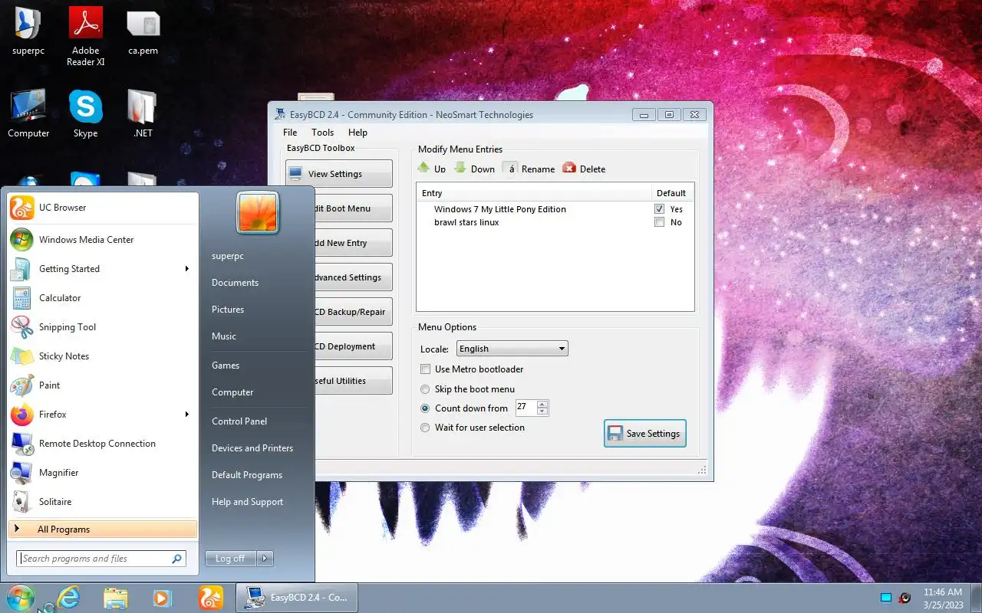Open Pictures from Start menu
The height and width of the screenshot is (613, 982).
pyautogui.click(x=228, y=310)
